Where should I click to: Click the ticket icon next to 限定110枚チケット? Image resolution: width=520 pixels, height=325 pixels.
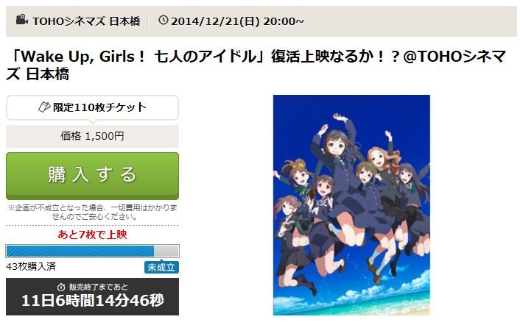[x=44, y=107]
